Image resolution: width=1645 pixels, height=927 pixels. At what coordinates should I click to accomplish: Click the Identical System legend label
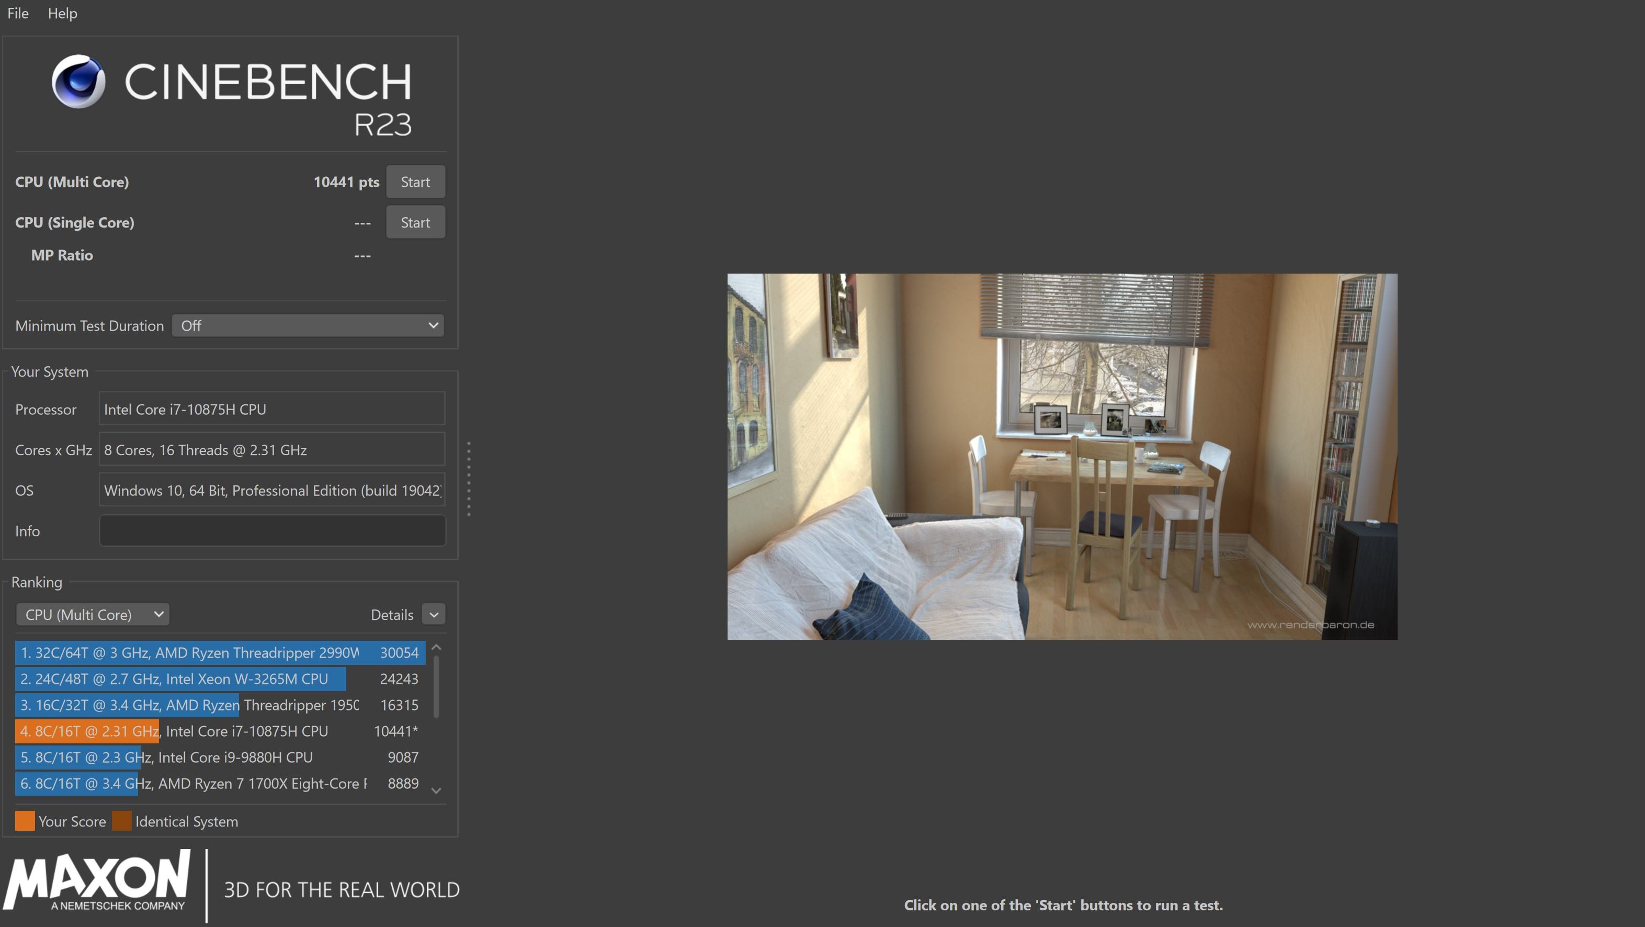186,821
